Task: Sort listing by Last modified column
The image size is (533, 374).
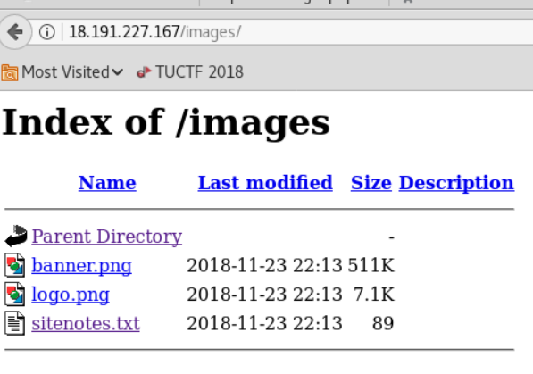Action: tap(265, 183)
